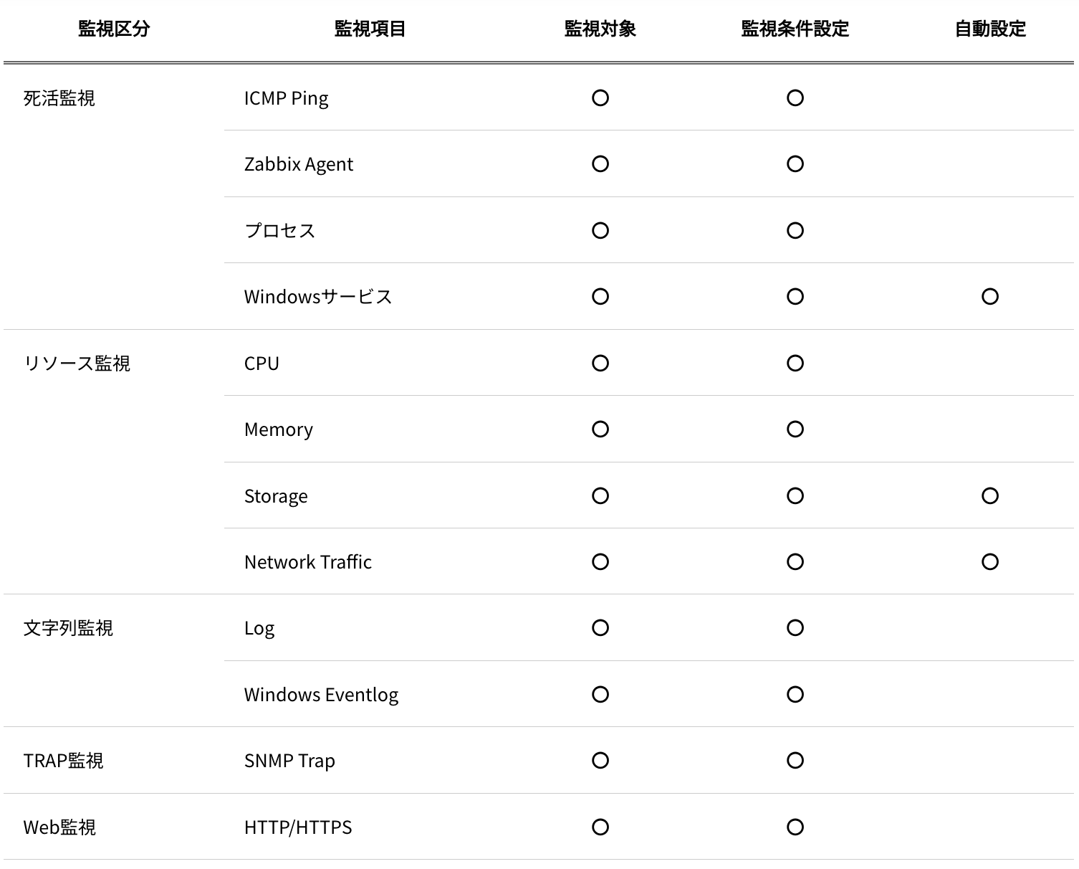Click the ICMP Ping item
The height and width of the screenshot is (869, 1079).
click(x=286, y=98)
